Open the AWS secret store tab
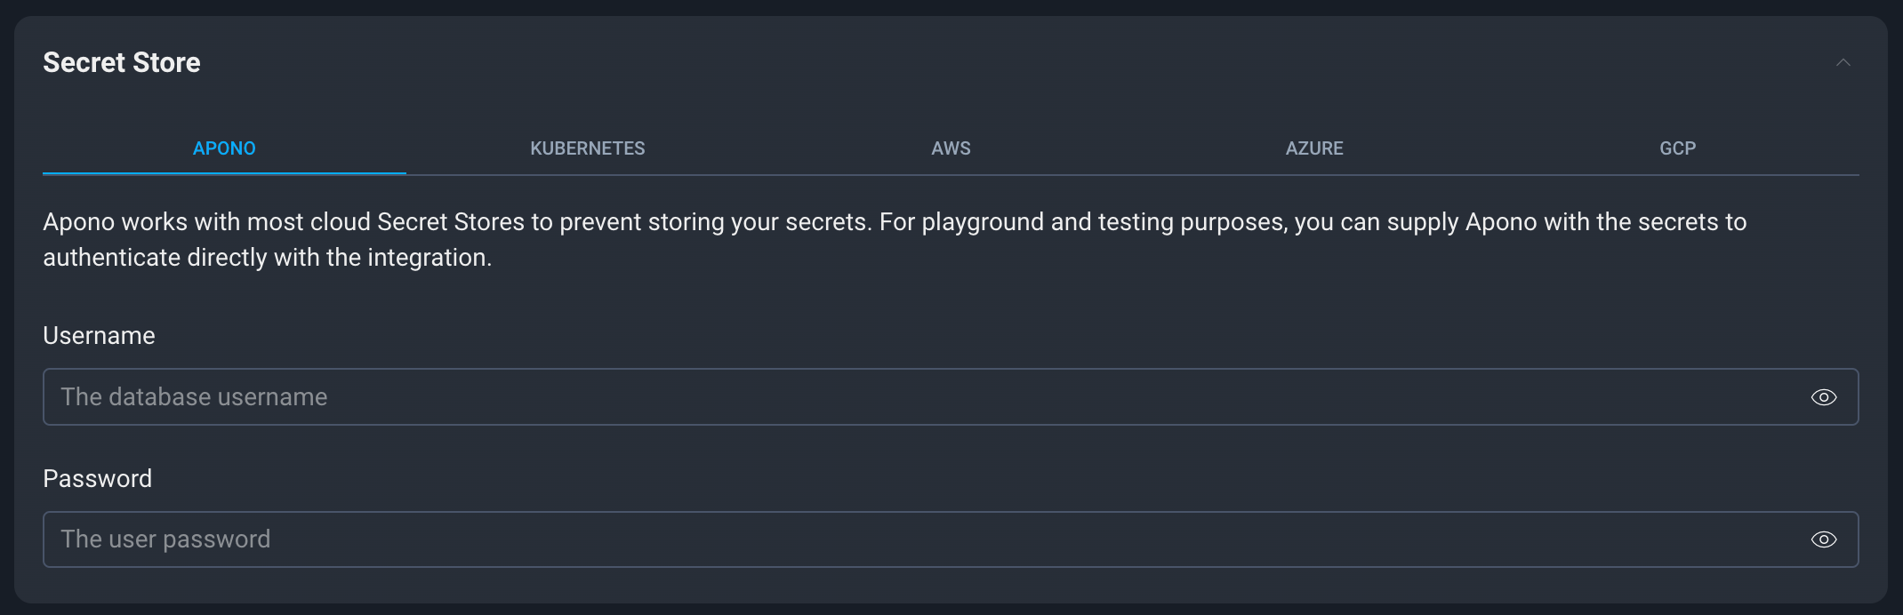The width and height of the screenshot is (1903, 615). coord(951,148)
